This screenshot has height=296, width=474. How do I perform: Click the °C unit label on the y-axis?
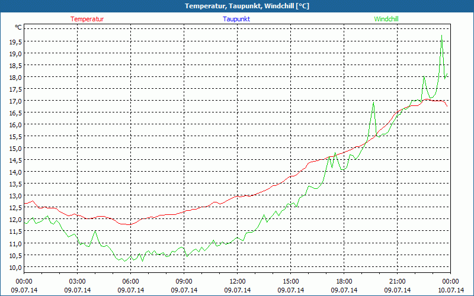coord(18,27)
